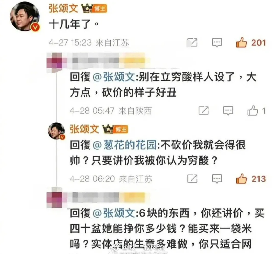
Task: Open the reply icon on the 15:23 comment
Action: point(217,43)
